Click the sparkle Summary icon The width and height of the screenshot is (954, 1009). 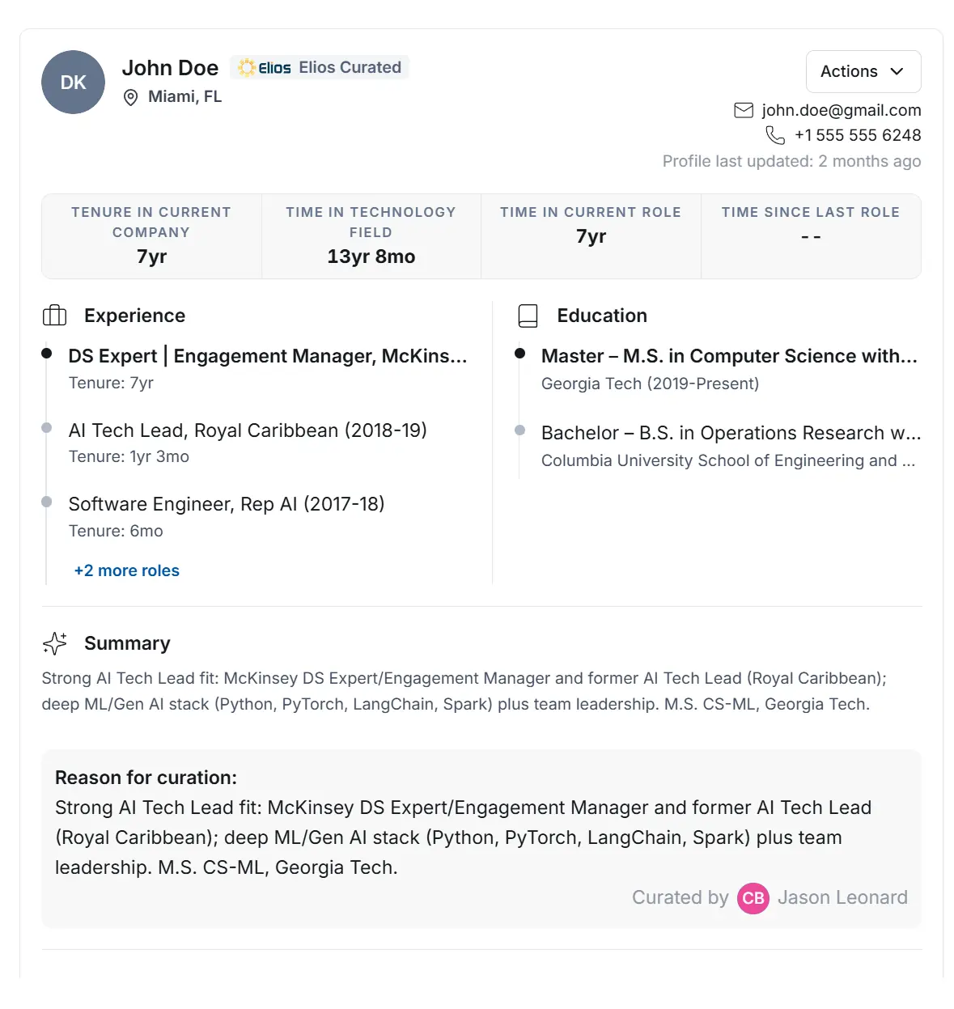[55, 643]
